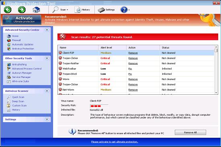Open Automatic Updates in the sidebar
The height and width of the screenshot is (147, 221).
[x=23, y=45]
